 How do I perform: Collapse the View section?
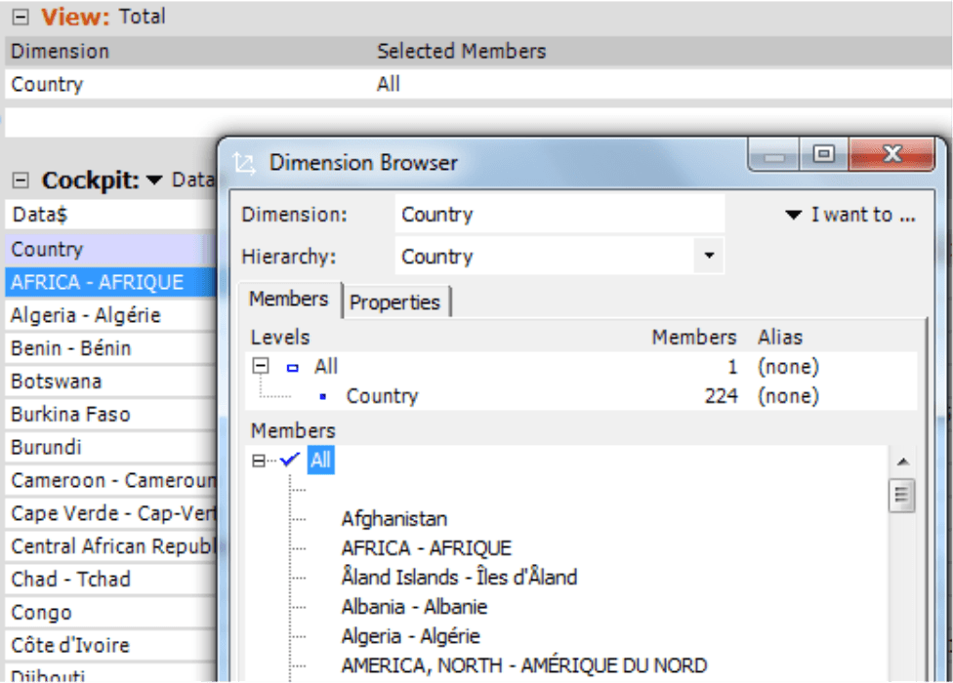[x=21, y=17]
